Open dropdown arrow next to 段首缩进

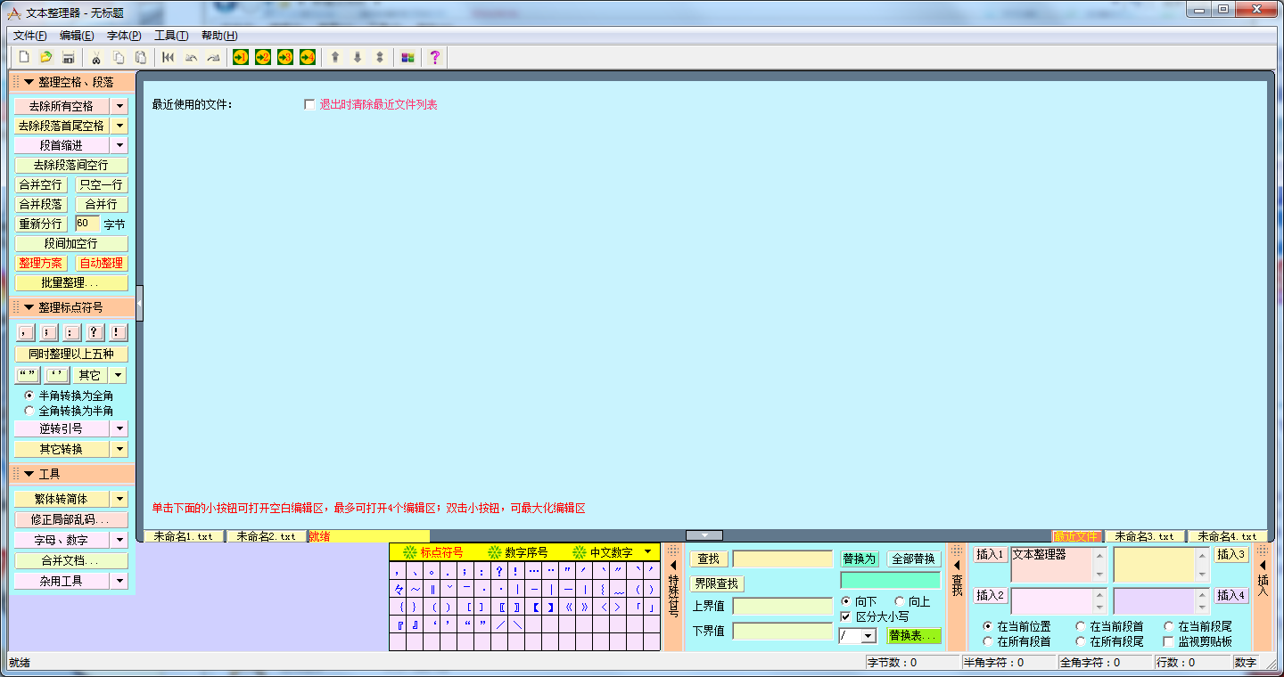pos(119,145)
